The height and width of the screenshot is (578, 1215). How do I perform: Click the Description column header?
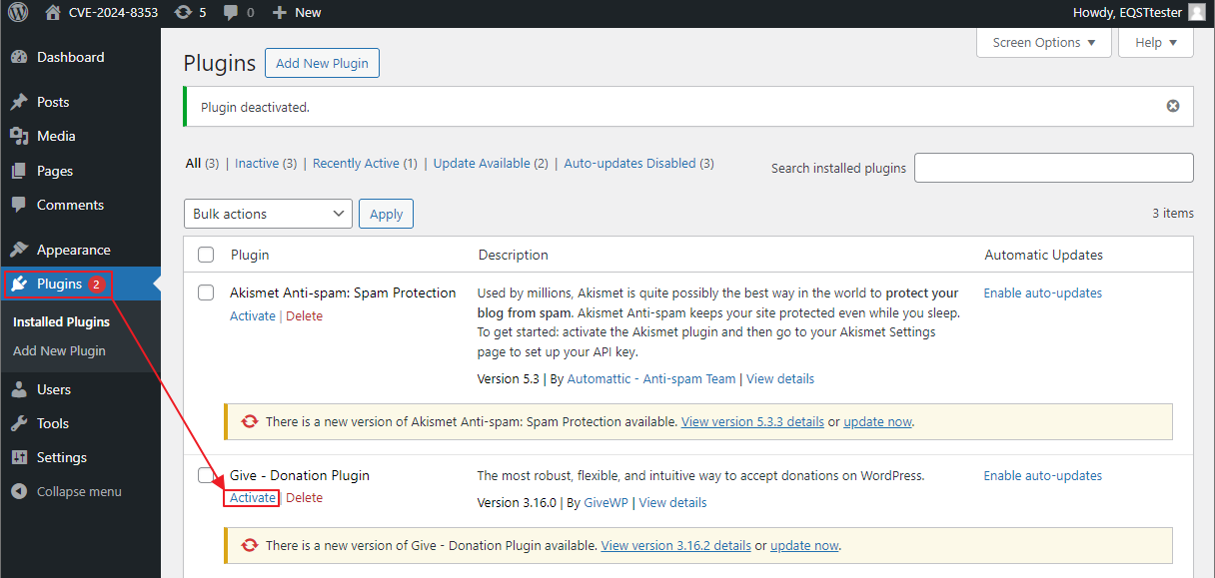tap(514, 255)
